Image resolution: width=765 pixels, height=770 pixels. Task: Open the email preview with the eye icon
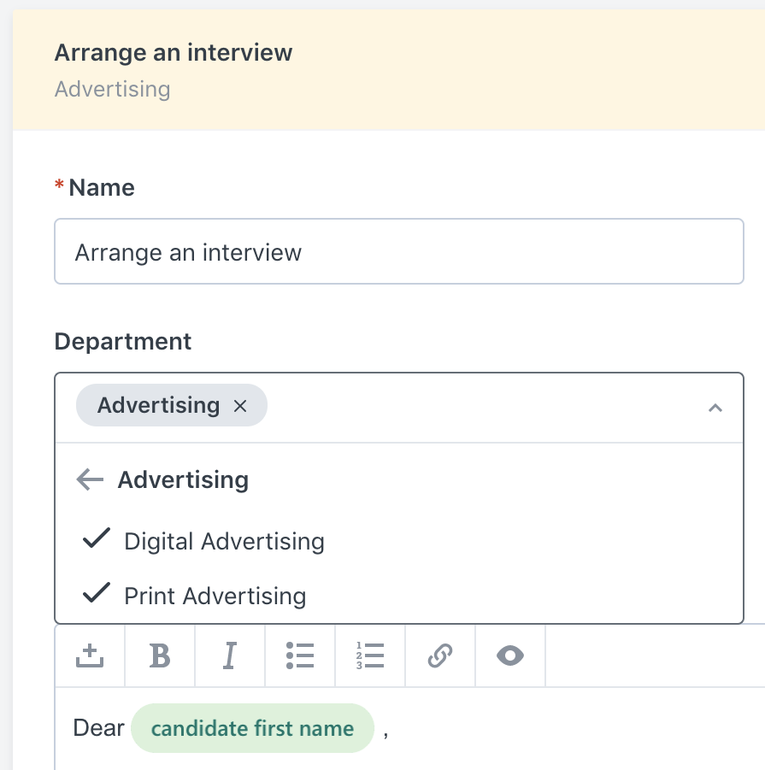(509, 655)
